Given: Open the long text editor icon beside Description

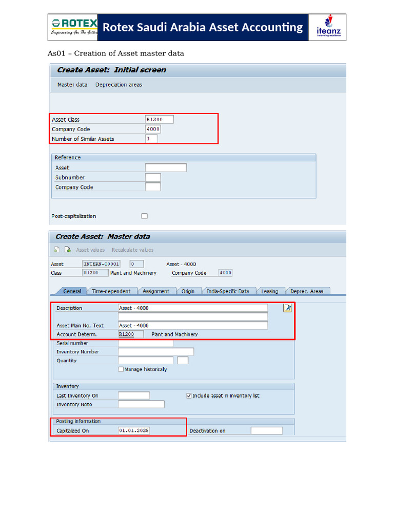Looking at the screenshot, I should pyautogui.click(x=287, y=308).
